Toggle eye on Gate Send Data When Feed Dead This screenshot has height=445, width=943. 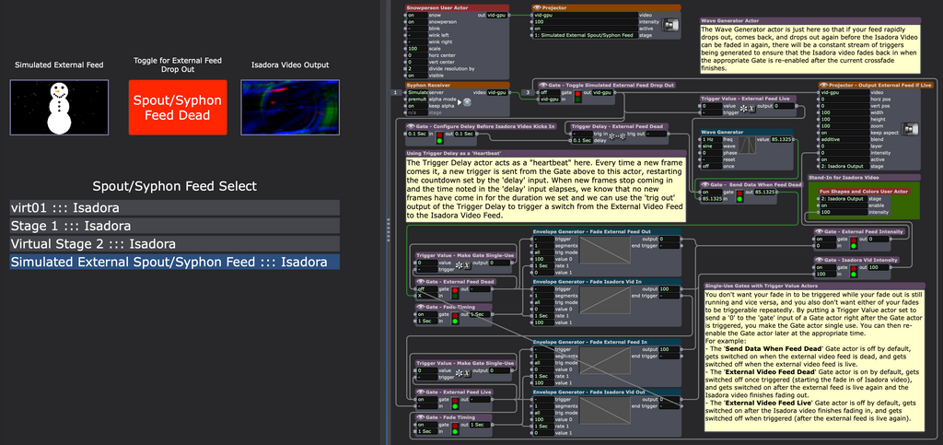(x=704, y=185)
